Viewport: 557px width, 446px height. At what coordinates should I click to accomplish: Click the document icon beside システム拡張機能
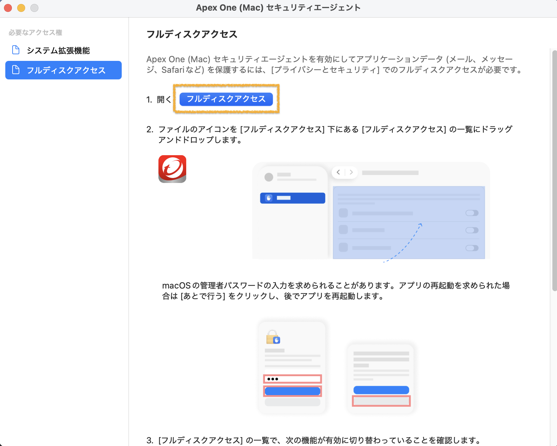point(16,50)
